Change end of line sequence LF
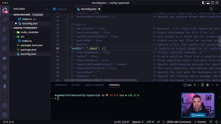The image size is (221, 124). pos(158,122)
